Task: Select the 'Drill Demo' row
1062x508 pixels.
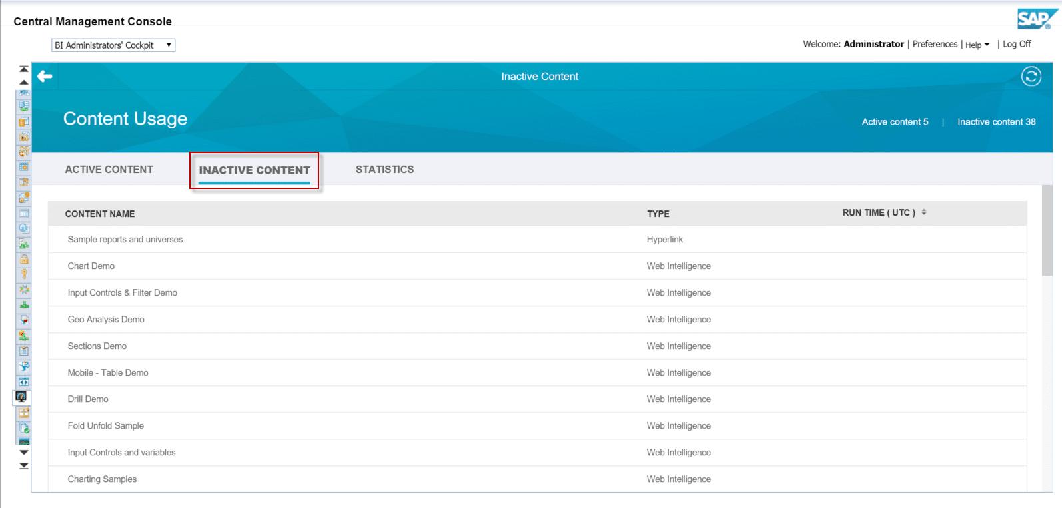Action: click(x=537, y=399)
